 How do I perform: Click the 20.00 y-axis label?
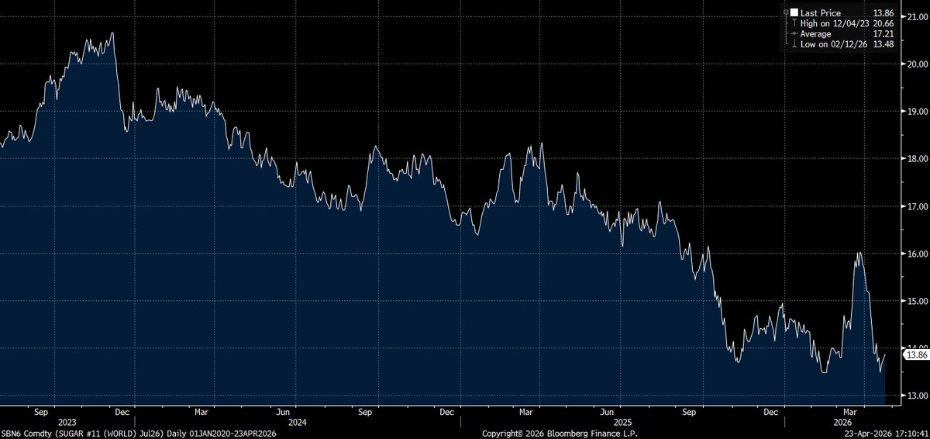click(x=918, y=64)
